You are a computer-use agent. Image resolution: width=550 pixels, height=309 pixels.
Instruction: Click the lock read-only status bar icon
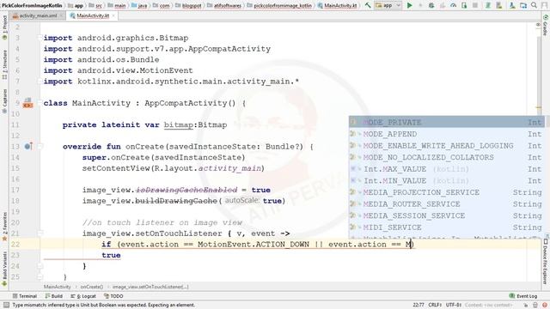coord(526,306)
